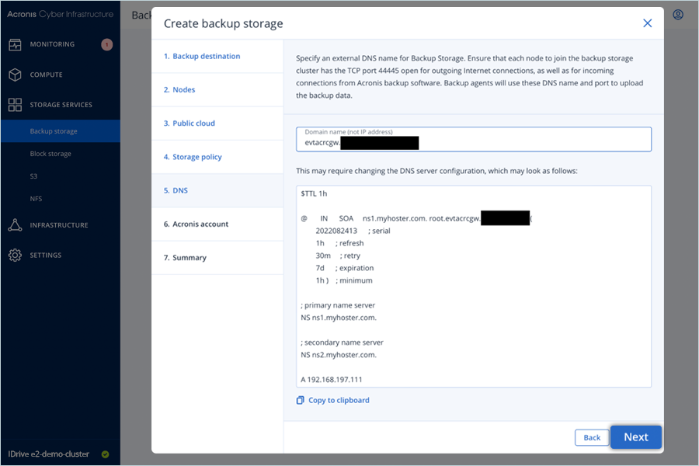
Task: Open step 7 Summary
Action: (x=189, y=258)
